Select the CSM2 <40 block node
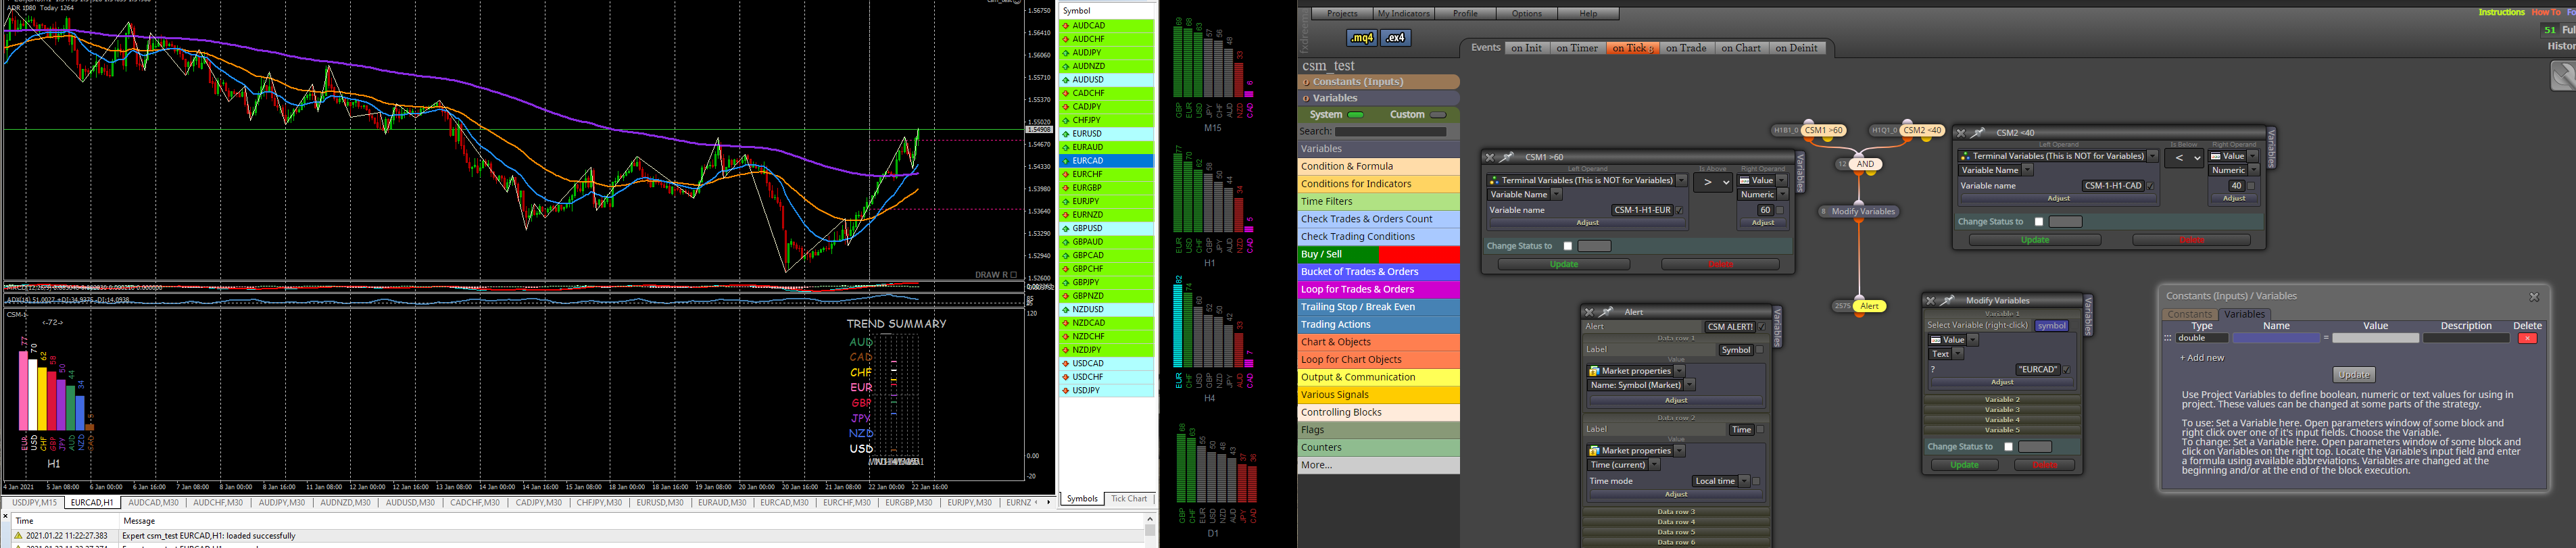Image resolution: width=2576 pixels, height=548 pixels. coord(1922,130)
